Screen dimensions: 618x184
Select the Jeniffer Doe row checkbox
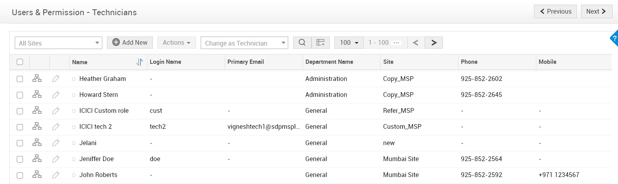pyautogui.click(x=20, y=159)
